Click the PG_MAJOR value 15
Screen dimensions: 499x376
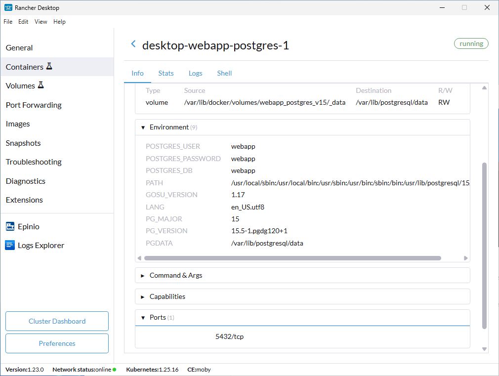click(235, 219)
